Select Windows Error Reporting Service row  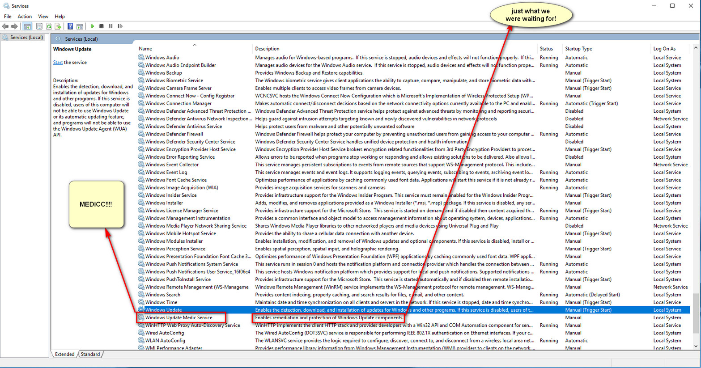414,157
